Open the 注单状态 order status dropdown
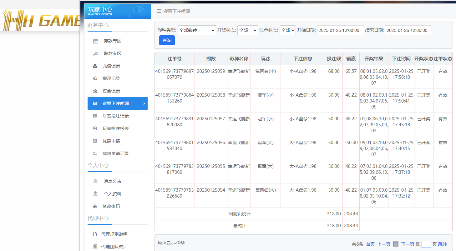The height and width of the screenshot is (251, 456). (287, 30)
